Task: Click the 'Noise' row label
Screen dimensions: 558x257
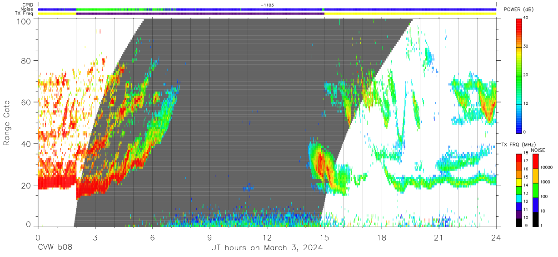Action: (27, 9)
